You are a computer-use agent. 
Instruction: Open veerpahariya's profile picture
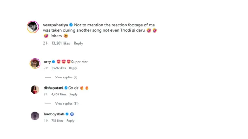[x=33, y=27]
